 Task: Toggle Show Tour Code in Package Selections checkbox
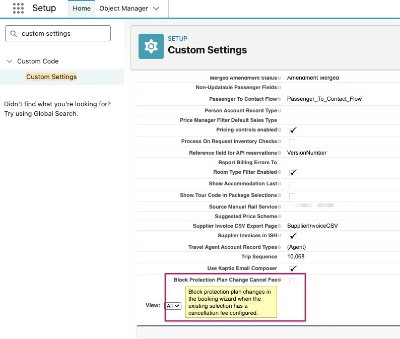(x=292, y=196)
